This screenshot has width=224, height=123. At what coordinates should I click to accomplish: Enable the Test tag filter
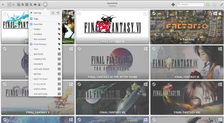[x=31, y=49]
